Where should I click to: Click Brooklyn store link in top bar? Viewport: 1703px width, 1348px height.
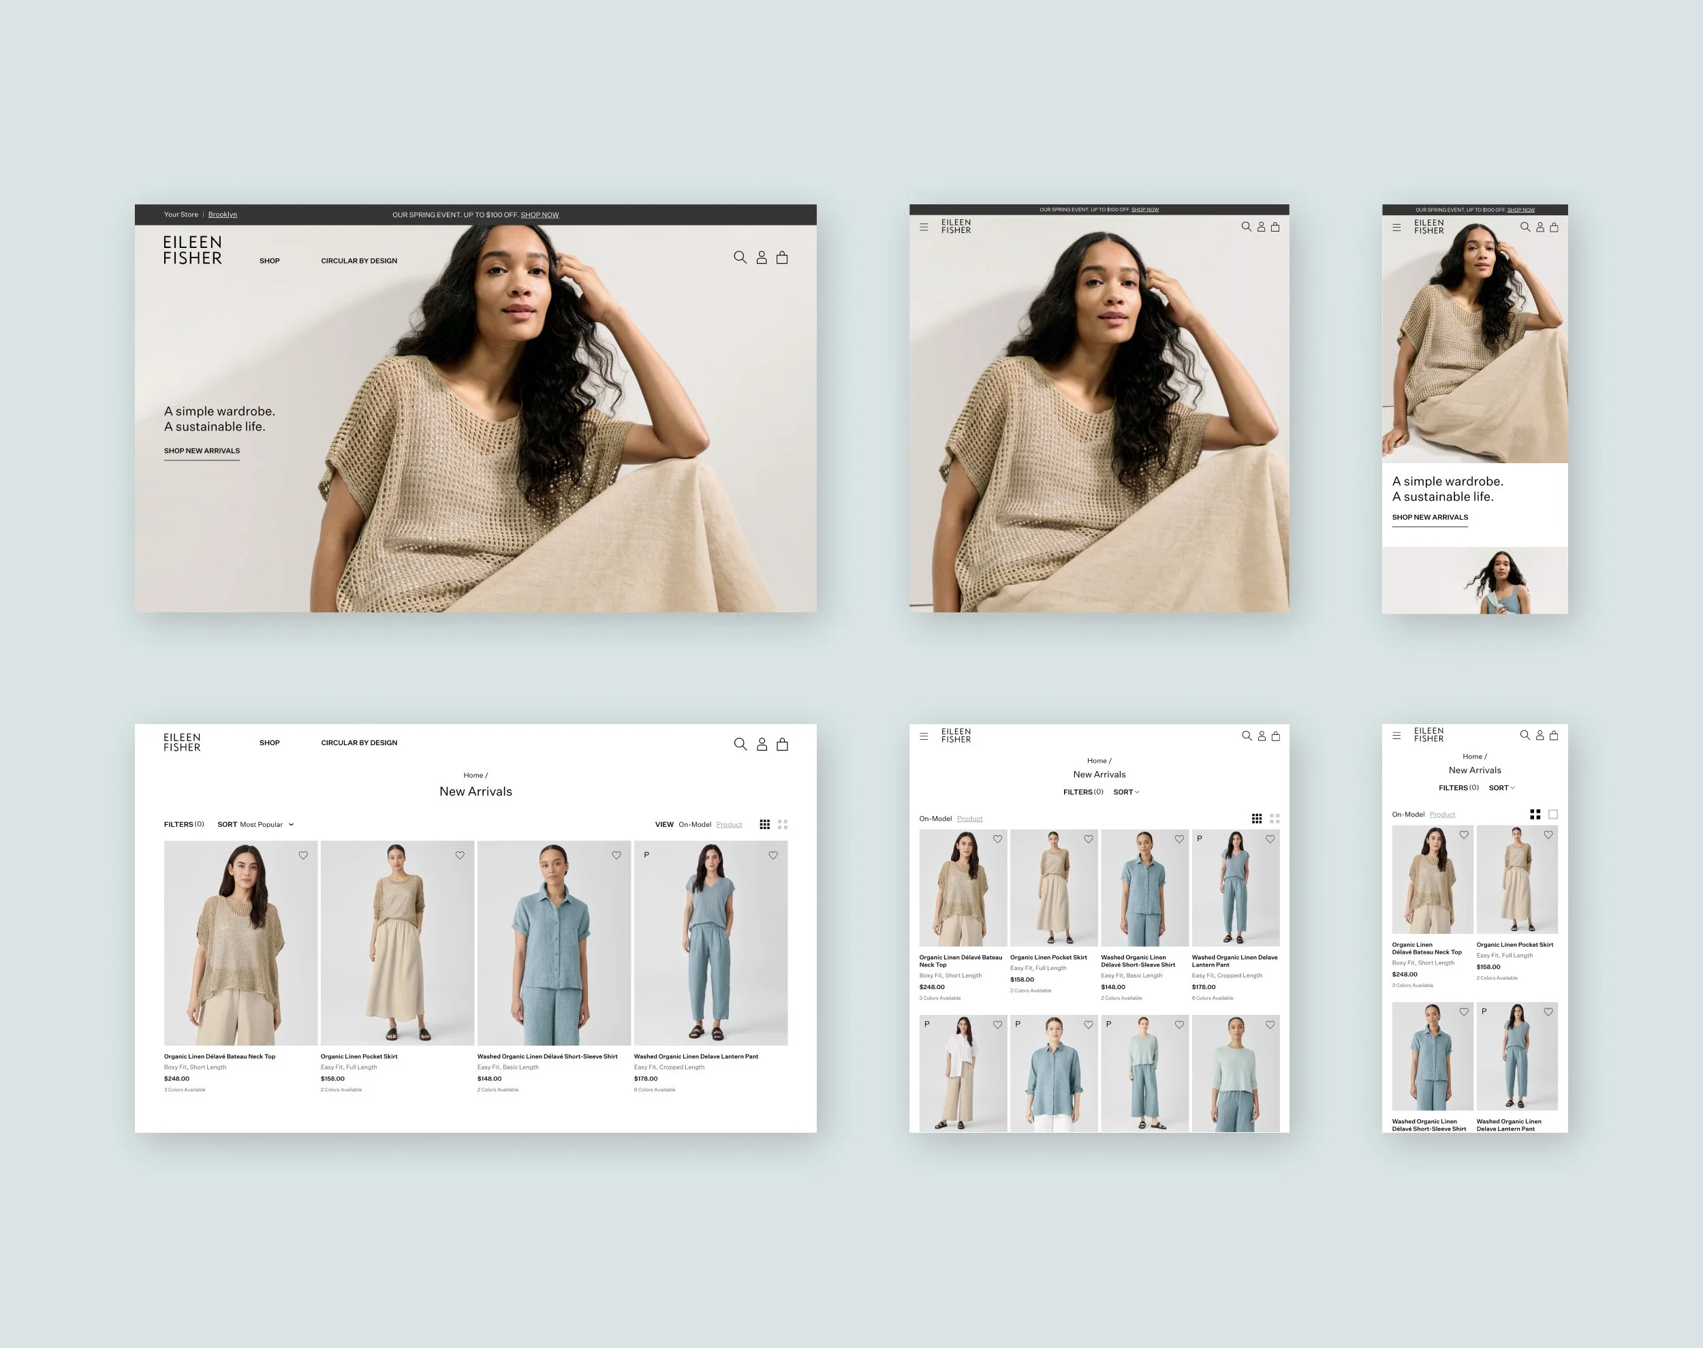(x=223, y=215)
